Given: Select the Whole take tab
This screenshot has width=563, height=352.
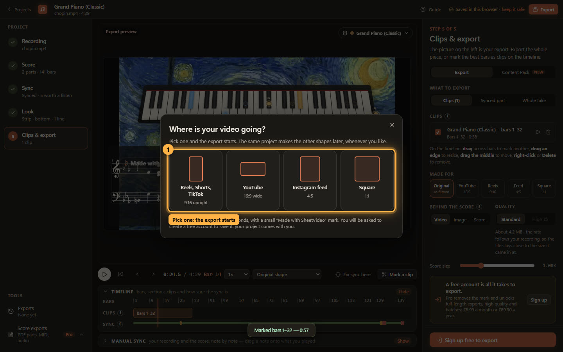Looking at the screenshot, I should click(x=534, y=101).
